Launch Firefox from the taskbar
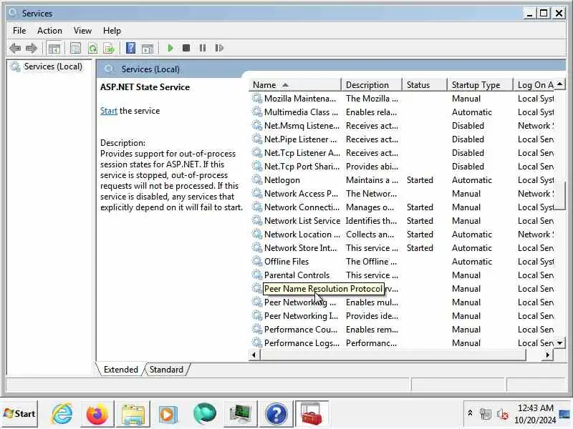 pyautogui.click(x=97, y=414)
